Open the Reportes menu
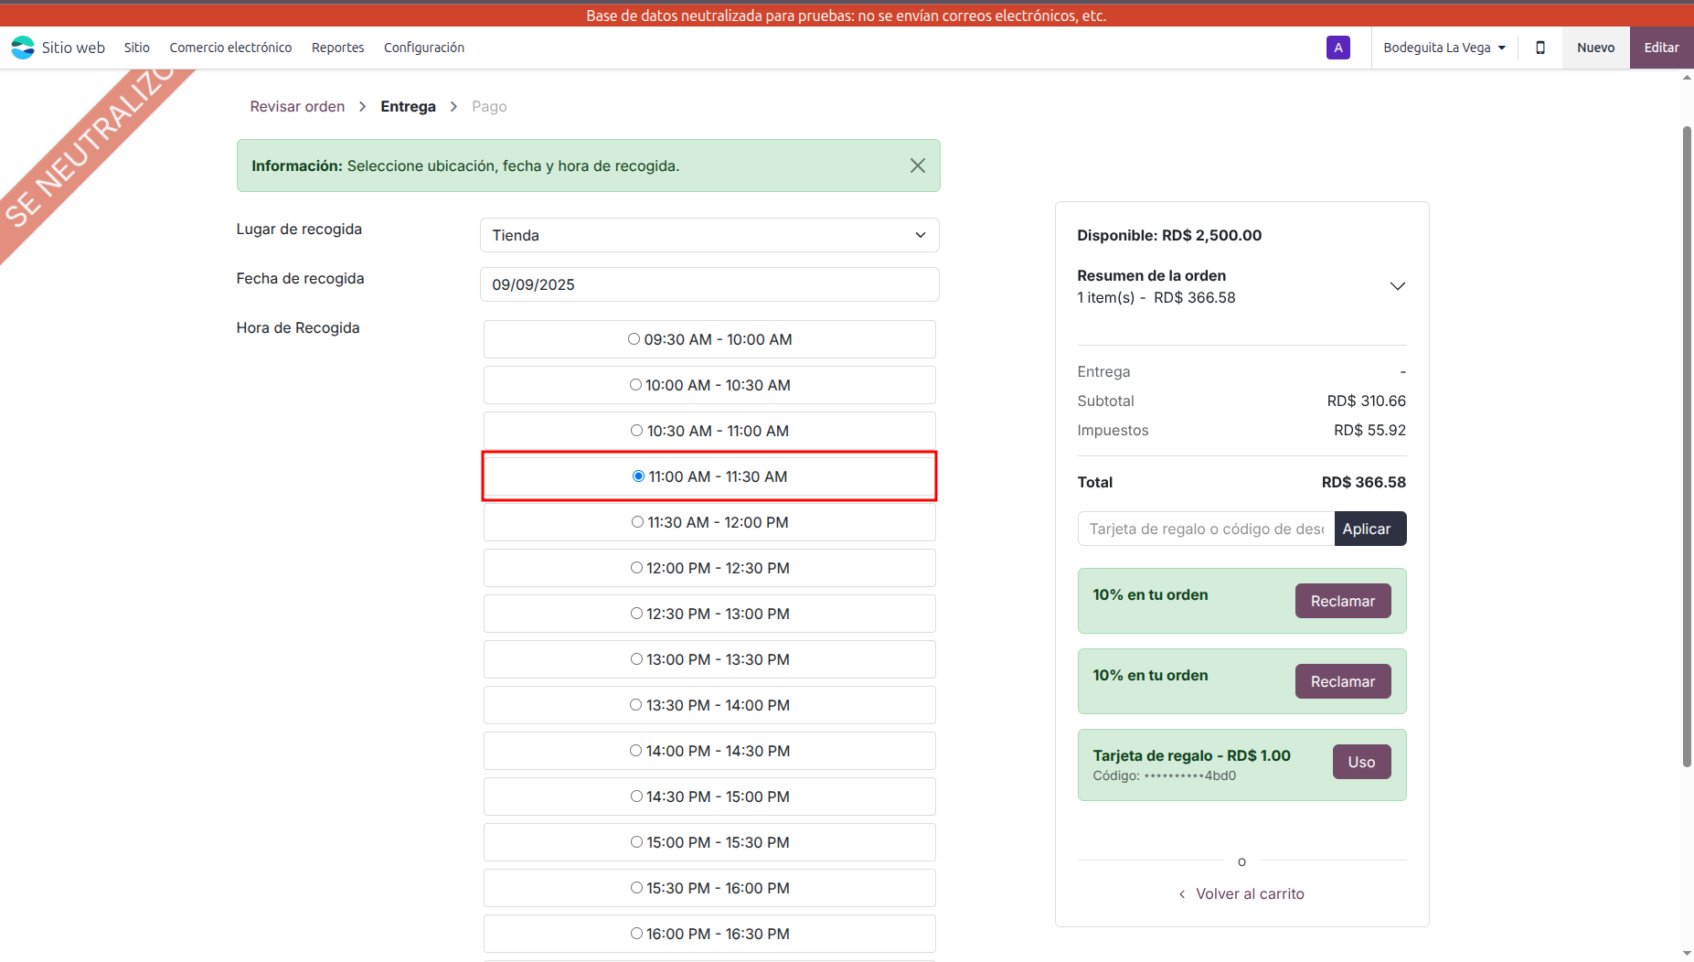The image size is (1694, 962). 337,48
